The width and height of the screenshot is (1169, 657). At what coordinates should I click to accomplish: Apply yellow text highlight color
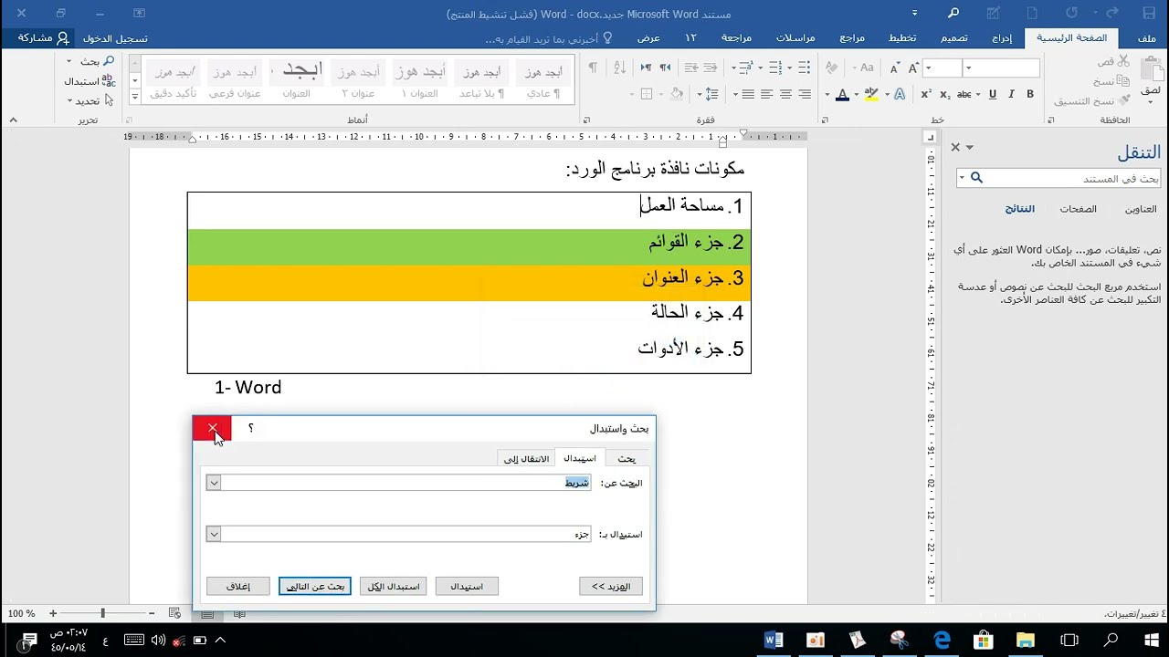869,94
